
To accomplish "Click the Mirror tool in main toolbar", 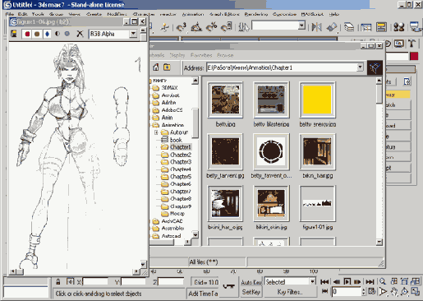I will coord(316,27).
